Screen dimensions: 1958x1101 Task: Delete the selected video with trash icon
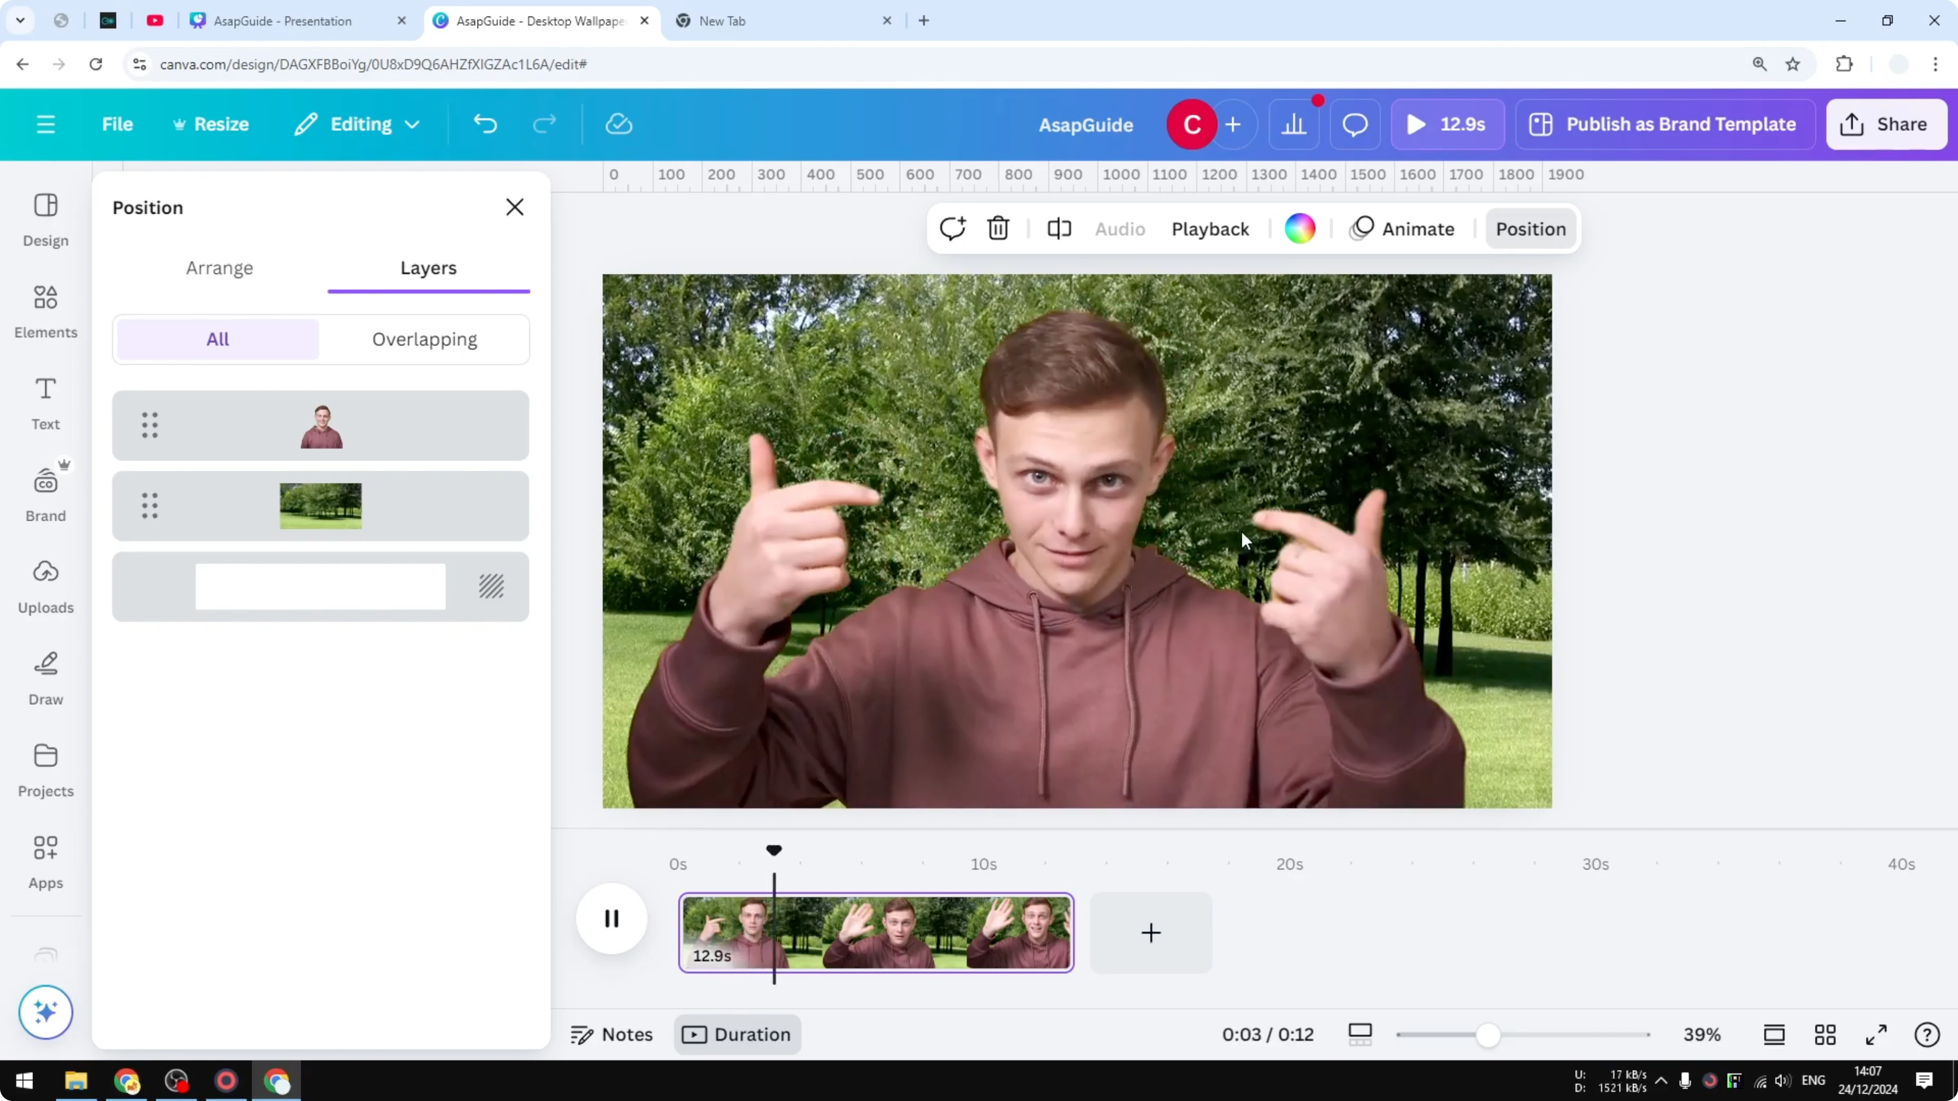coord(998,228)
